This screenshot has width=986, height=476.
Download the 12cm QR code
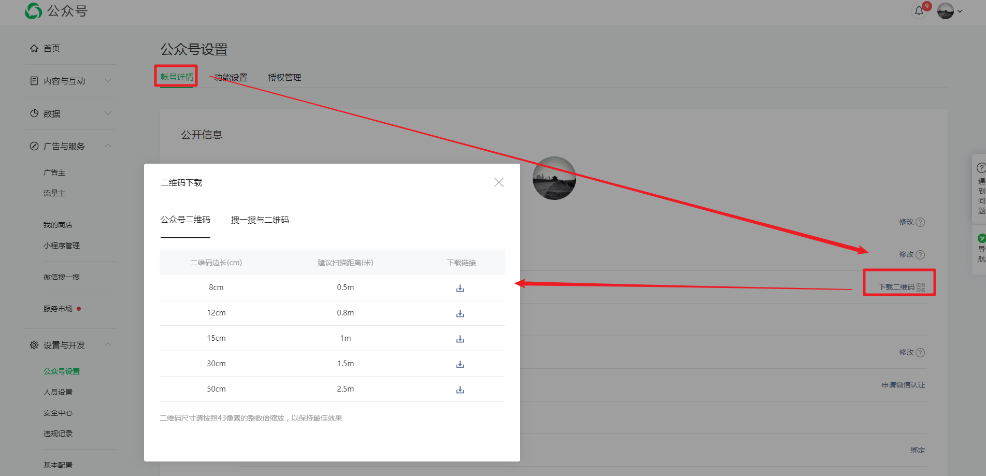(x=460, y=313)
